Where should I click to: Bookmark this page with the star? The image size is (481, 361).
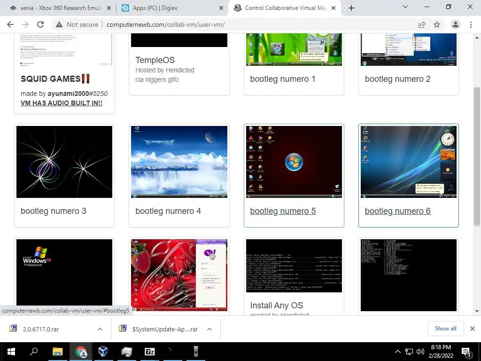click(437, 24)
